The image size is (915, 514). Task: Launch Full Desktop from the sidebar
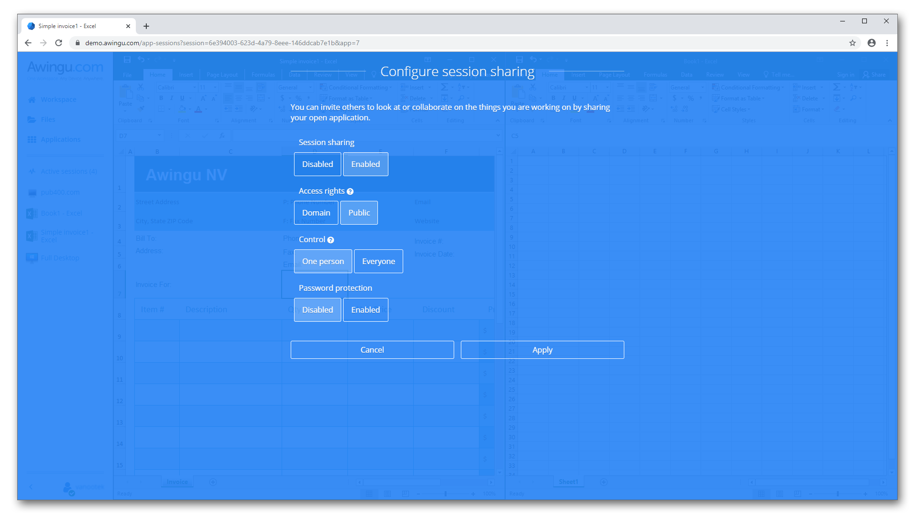60,257
